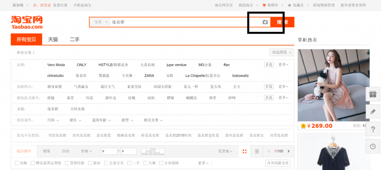
Task: Toggle the 天猫 filter checkbox
Action: click(x=145, y=163)
